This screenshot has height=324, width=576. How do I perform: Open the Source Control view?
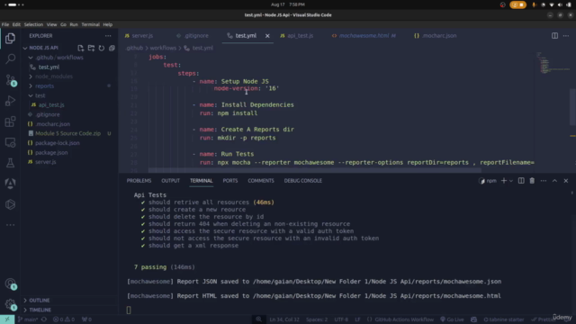pyautogui.click(x=10, y=80)
